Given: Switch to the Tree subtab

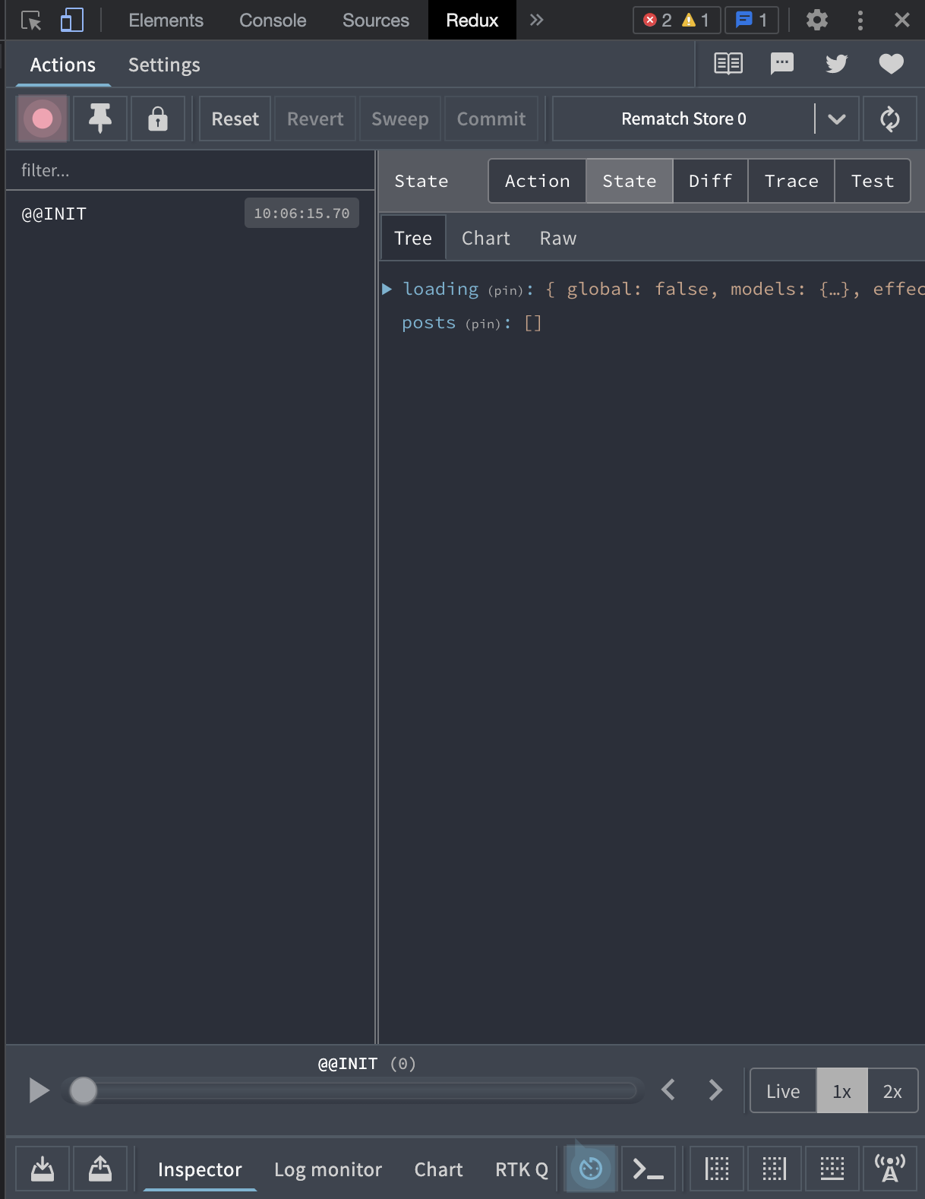Looking at the screenshot, I should (412, 238).
